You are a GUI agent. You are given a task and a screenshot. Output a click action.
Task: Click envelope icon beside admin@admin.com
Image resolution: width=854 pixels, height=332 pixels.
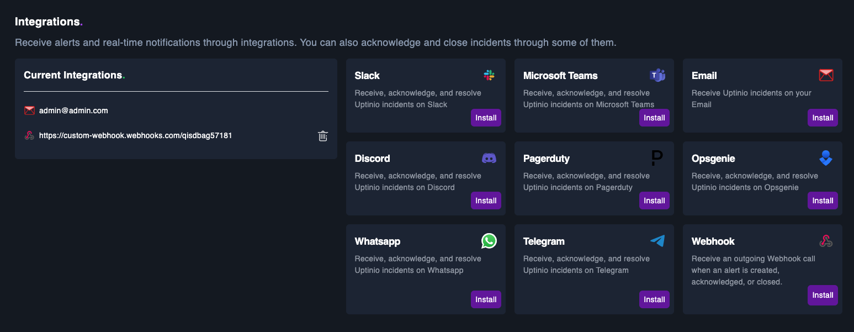tap(30, 110)
